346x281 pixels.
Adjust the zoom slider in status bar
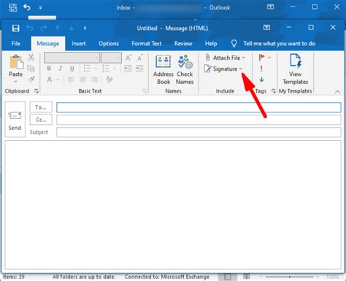pyautogui.click(x=289, y=277)
